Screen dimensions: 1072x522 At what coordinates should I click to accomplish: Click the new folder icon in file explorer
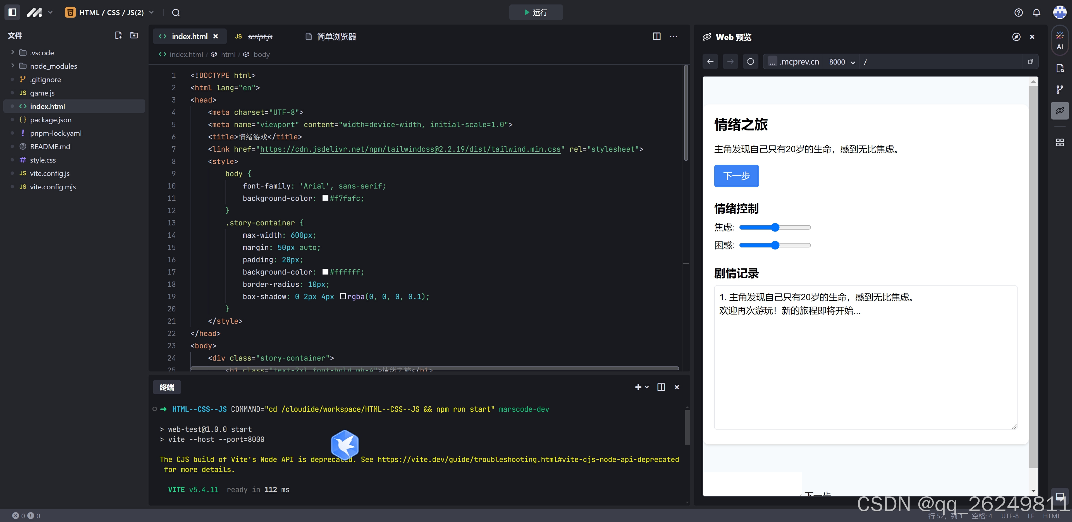[134, 35]
